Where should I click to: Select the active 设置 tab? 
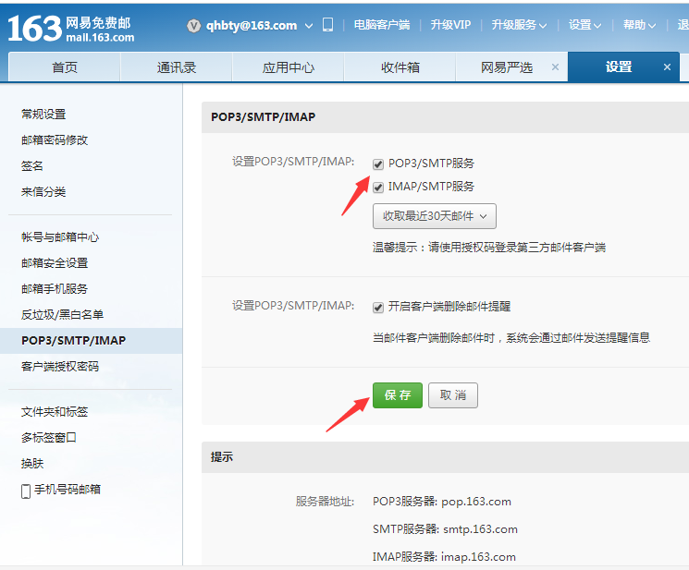click(x=619, y=67)
